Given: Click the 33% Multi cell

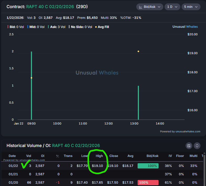Looking at the screenshot, I should click(x=194, y=166).
